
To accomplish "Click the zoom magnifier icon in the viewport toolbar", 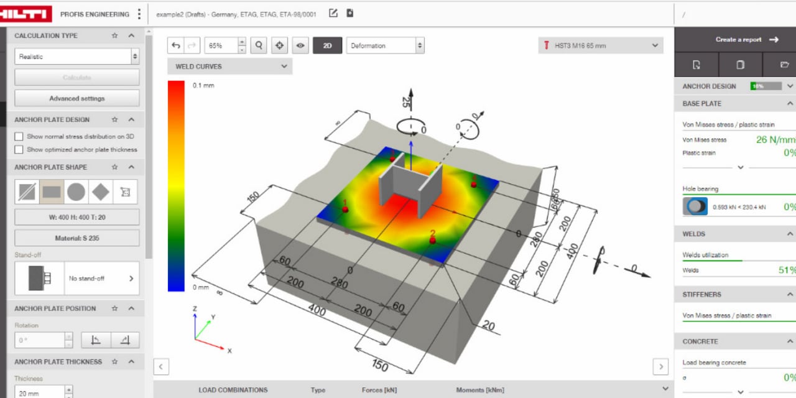I will point(258,45).
